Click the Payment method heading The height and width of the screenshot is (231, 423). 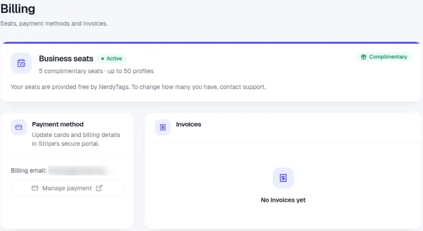pos(58,124)
